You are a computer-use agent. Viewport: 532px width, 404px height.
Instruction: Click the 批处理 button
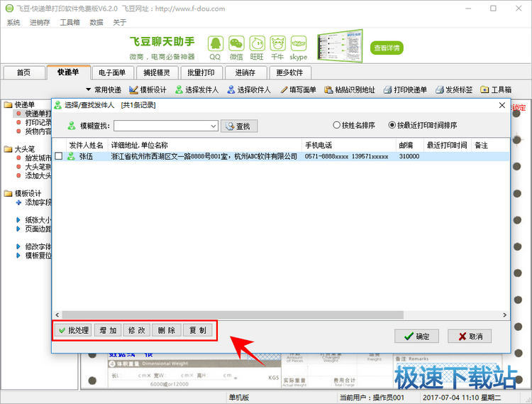click(73, 330)
